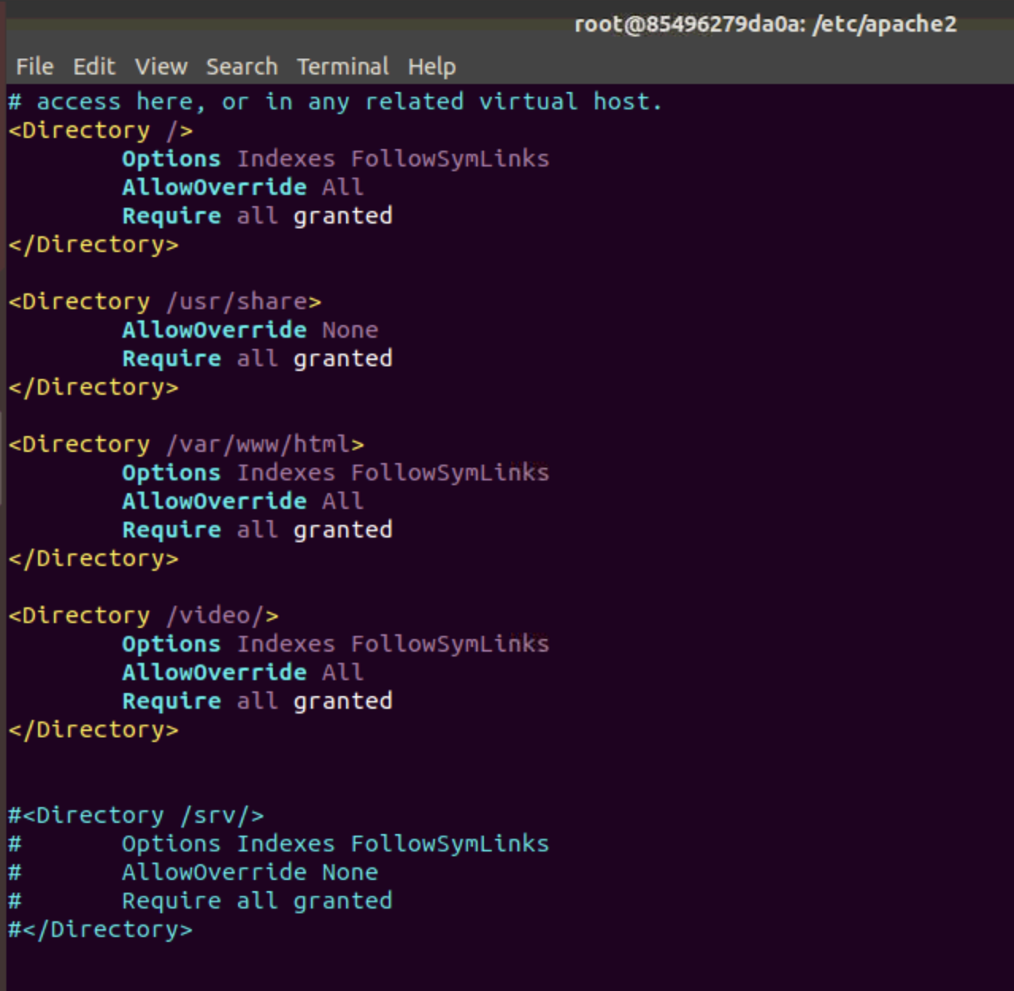Open the Terminal menu
This screenshot has height=991, width=1014.
pyautogui.click(x=343, y=67)
